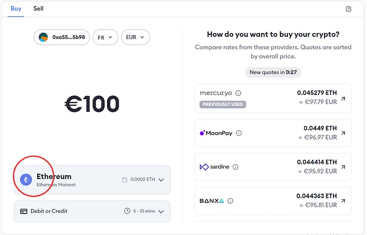Click the BANXA info icon
The image size is (367, 235).
tap(230, 200)
